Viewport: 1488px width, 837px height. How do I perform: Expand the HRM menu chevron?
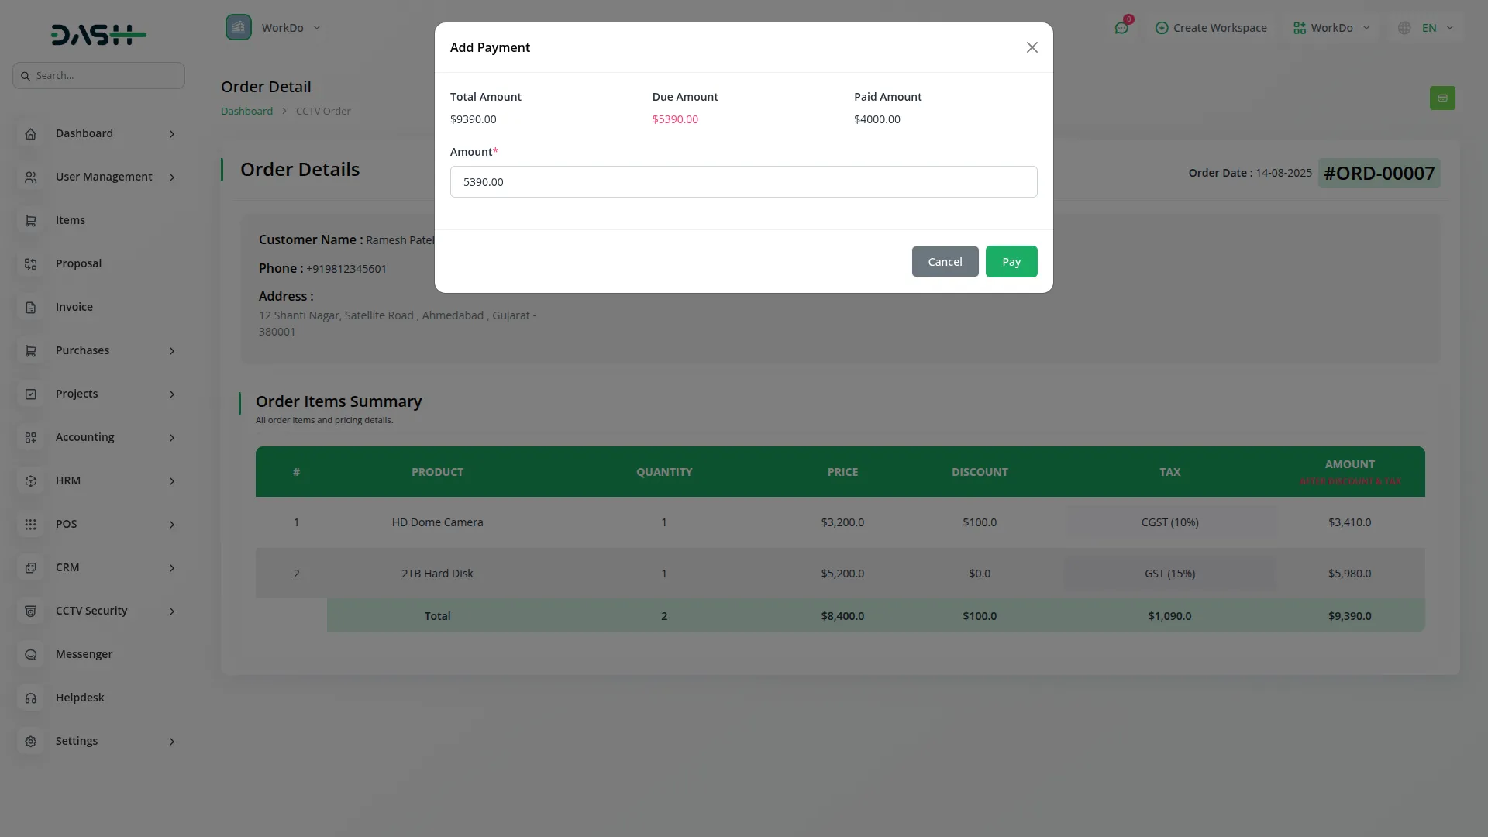click(172, 481)
